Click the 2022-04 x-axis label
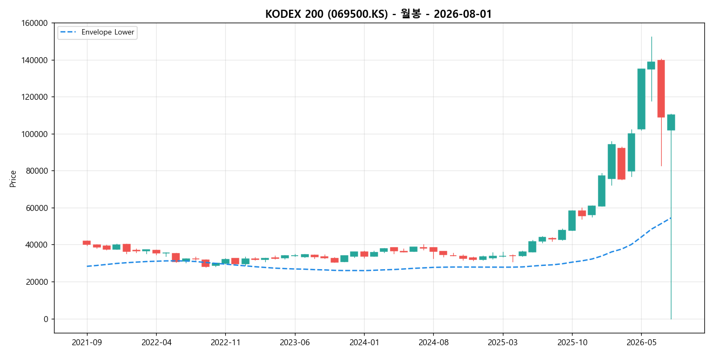The image size is (713, 356). pyautogui.click(x=156, y=342)
